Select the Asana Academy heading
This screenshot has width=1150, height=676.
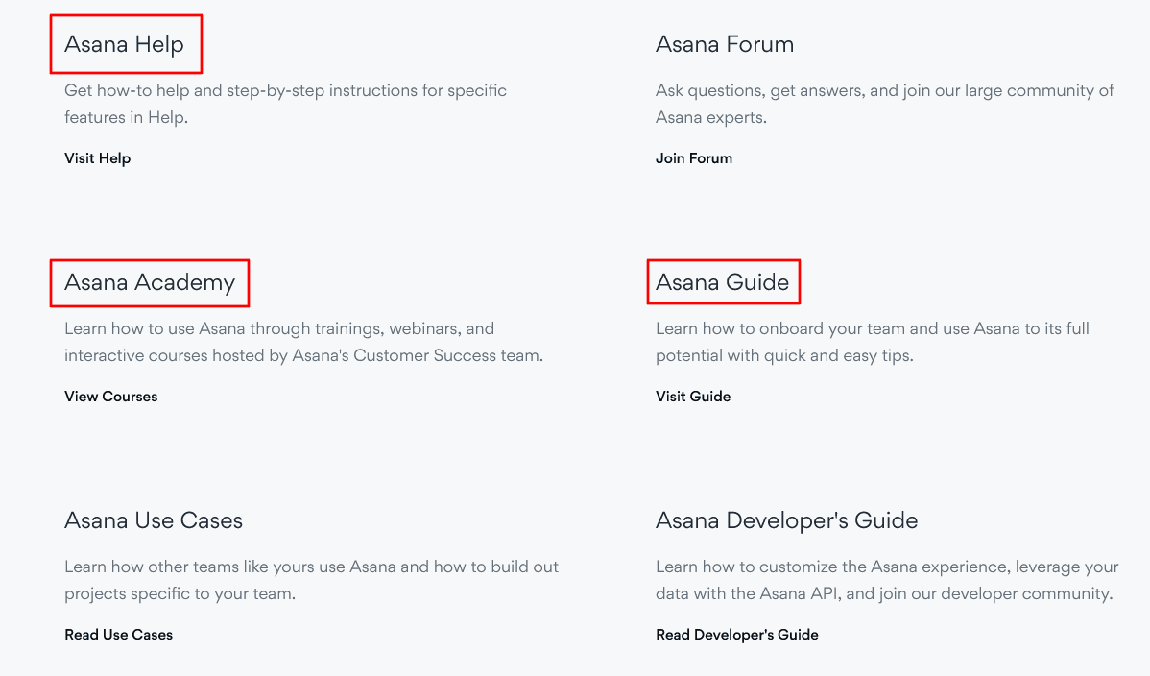149,282
